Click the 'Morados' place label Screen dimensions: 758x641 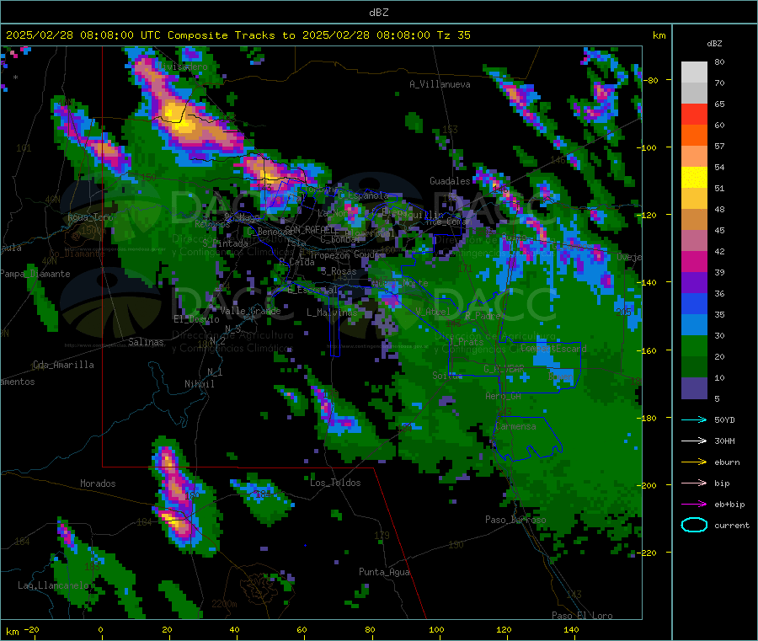pos(98,483)
